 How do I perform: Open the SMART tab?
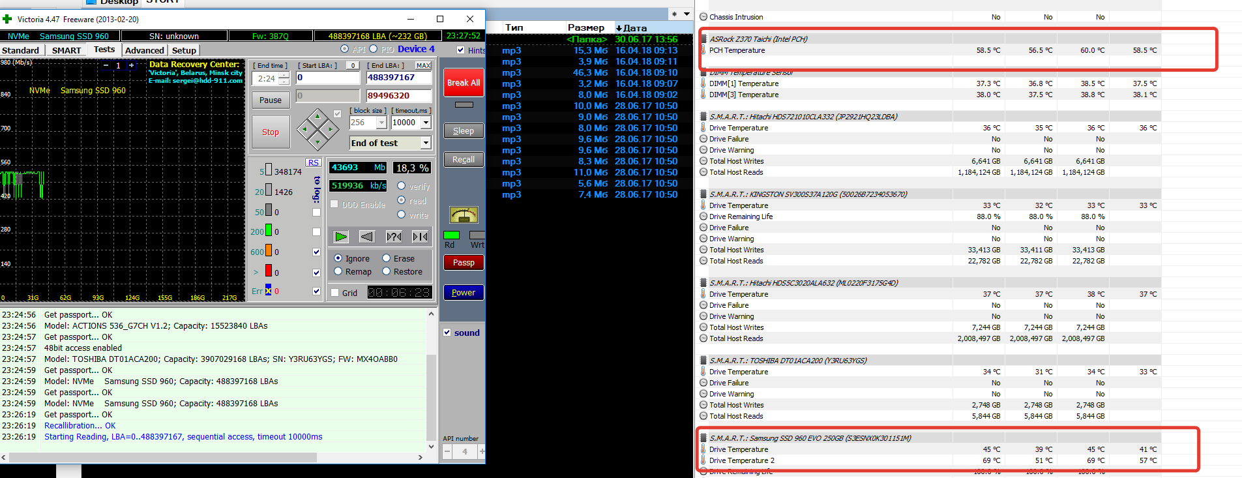(x=67, y=50)
